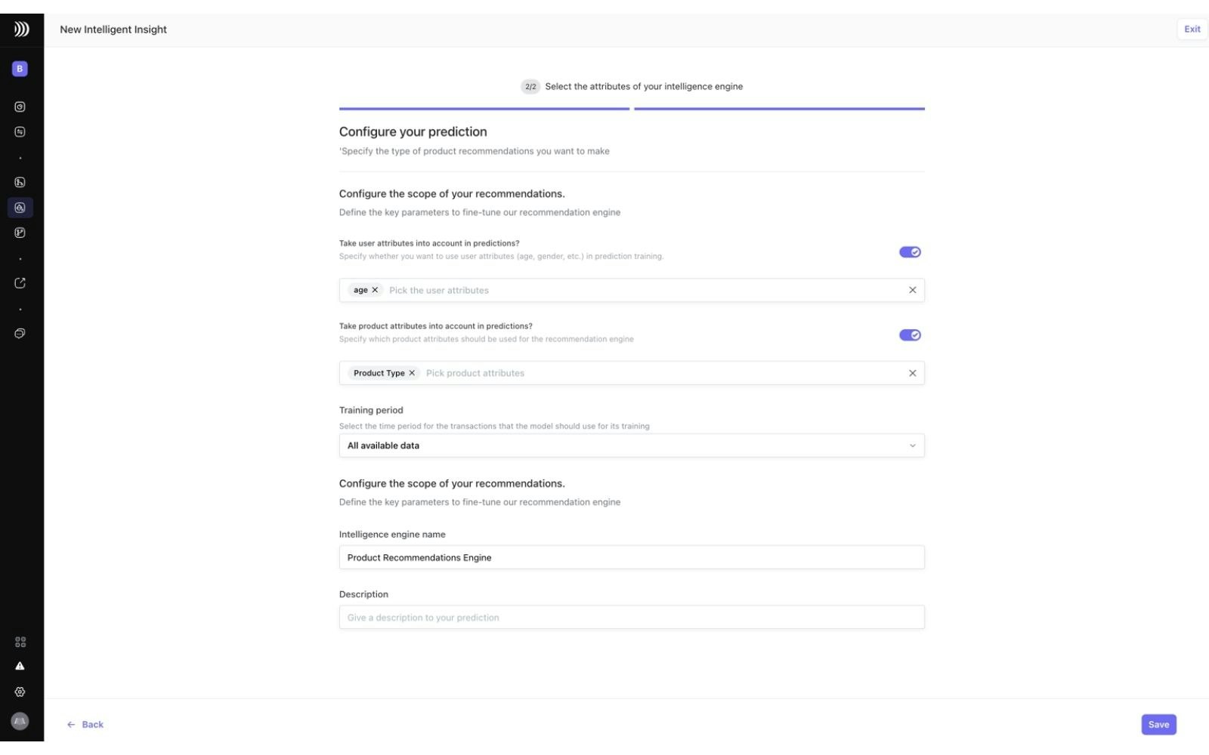Open the highlighted Intelligence section in sidebar
The image size is (1209, 755).
(x=20, y=207)
